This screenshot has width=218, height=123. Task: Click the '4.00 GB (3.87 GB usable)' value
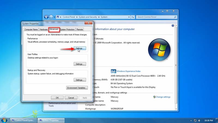(x=121, y=80)
